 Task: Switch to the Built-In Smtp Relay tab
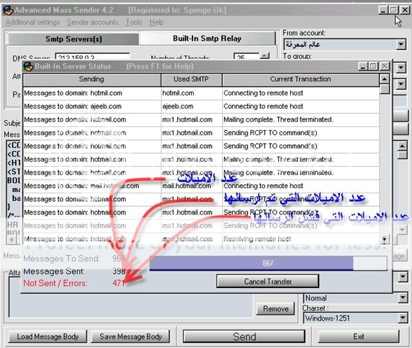pyautogui.click(x=207, y=39)
